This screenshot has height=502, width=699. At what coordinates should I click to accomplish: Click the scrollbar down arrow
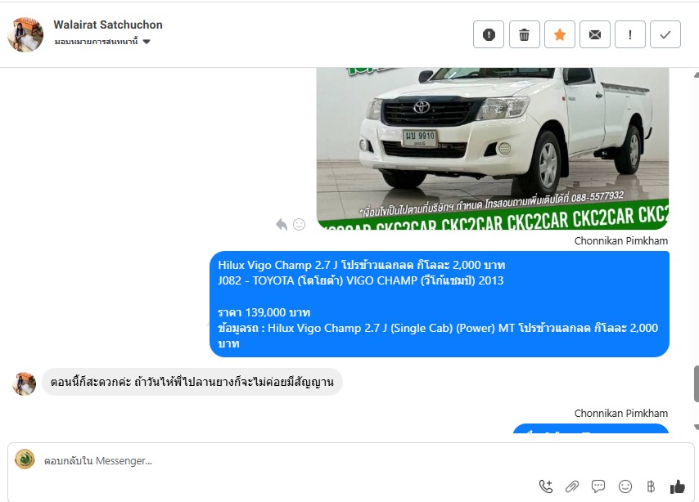(697, 427)
